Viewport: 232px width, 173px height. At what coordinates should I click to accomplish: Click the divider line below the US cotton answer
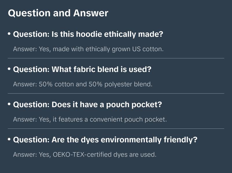(116, 58)
